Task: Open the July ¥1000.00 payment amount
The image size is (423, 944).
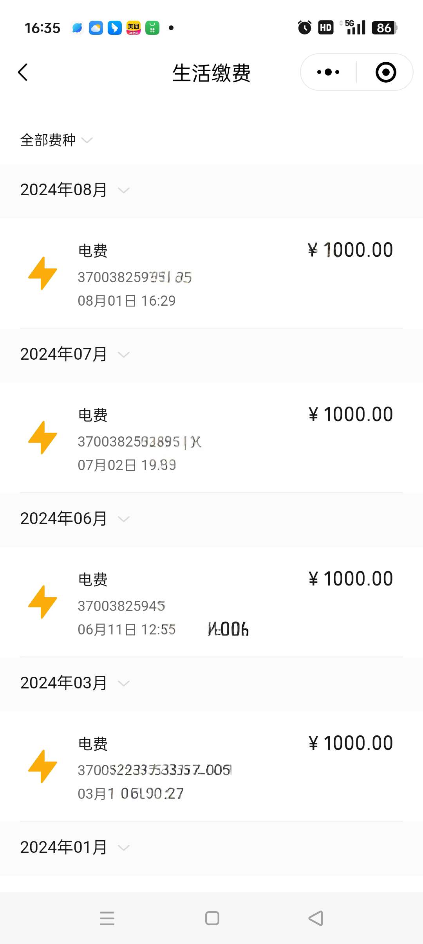Action: [x=351, y=414]
